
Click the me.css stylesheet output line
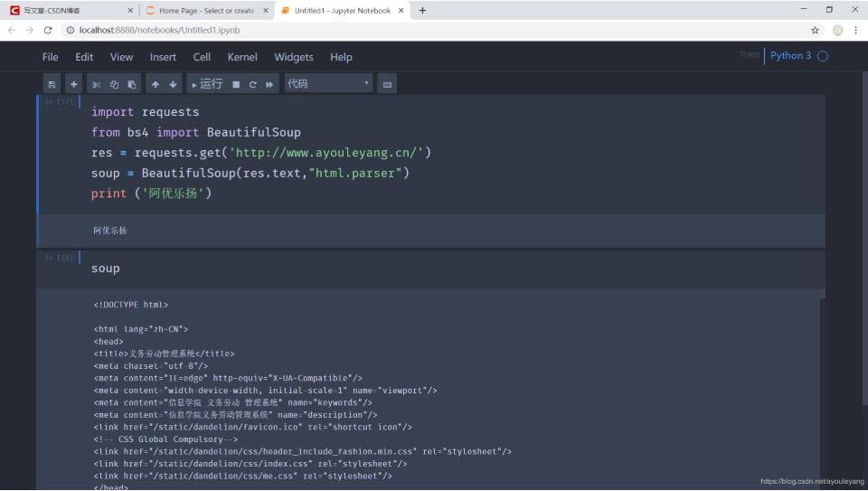click(x=243, y=476)
